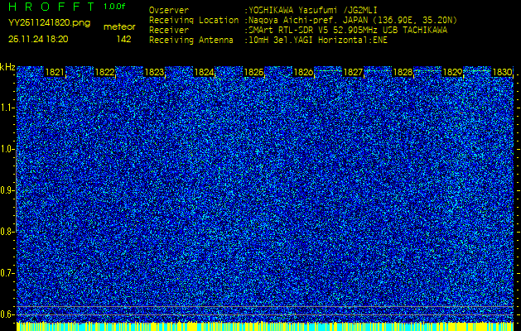This screenshot has width=521, height=331.
Task: Click the meteor label
Action: click(119, 26)
